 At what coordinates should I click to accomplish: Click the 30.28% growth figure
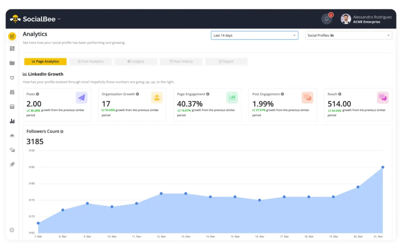coord(35,111)
